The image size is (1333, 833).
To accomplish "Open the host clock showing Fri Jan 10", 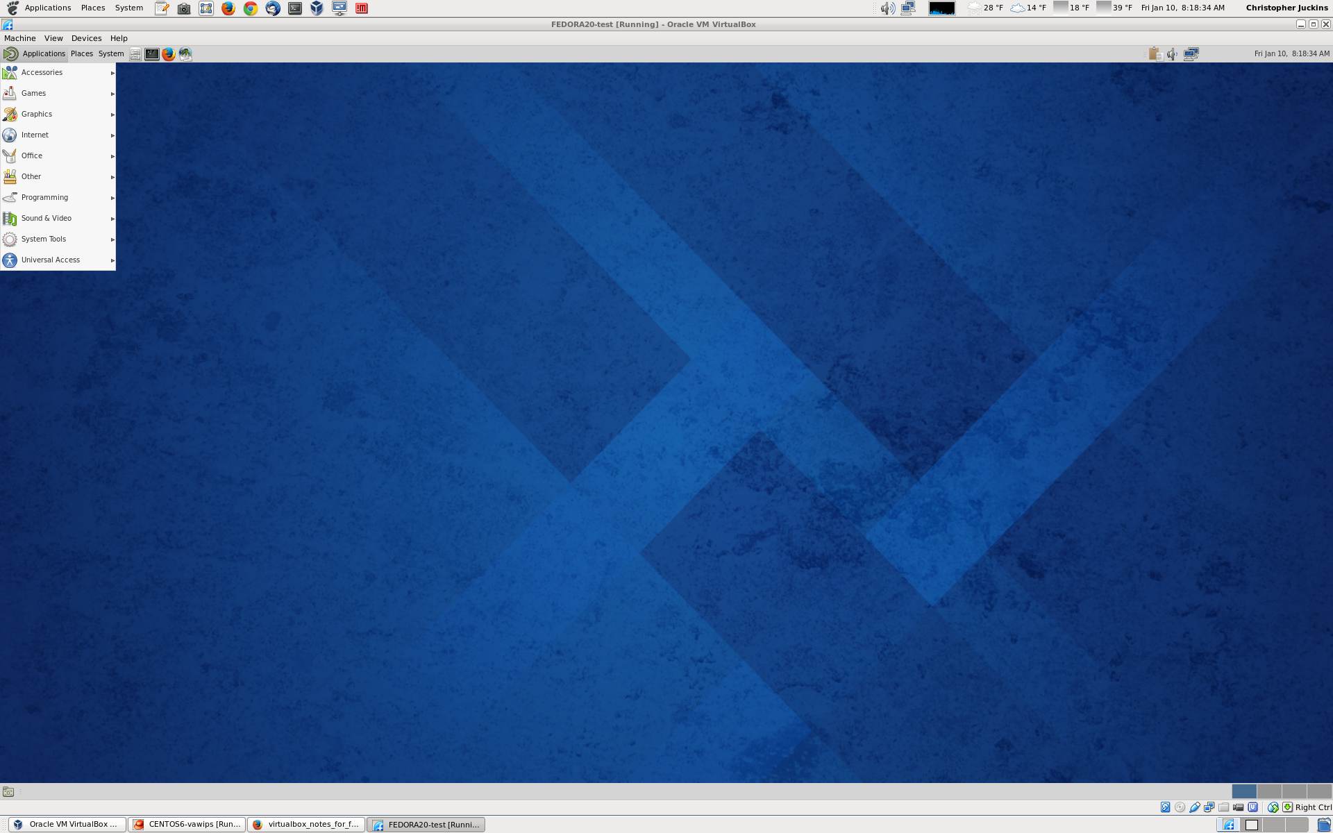I will (1183, 8).
